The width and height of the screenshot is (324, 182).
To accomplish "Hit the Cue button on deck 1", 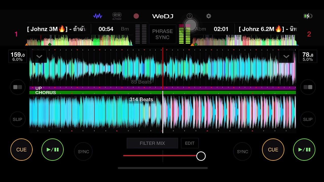I will pos(22,150).
